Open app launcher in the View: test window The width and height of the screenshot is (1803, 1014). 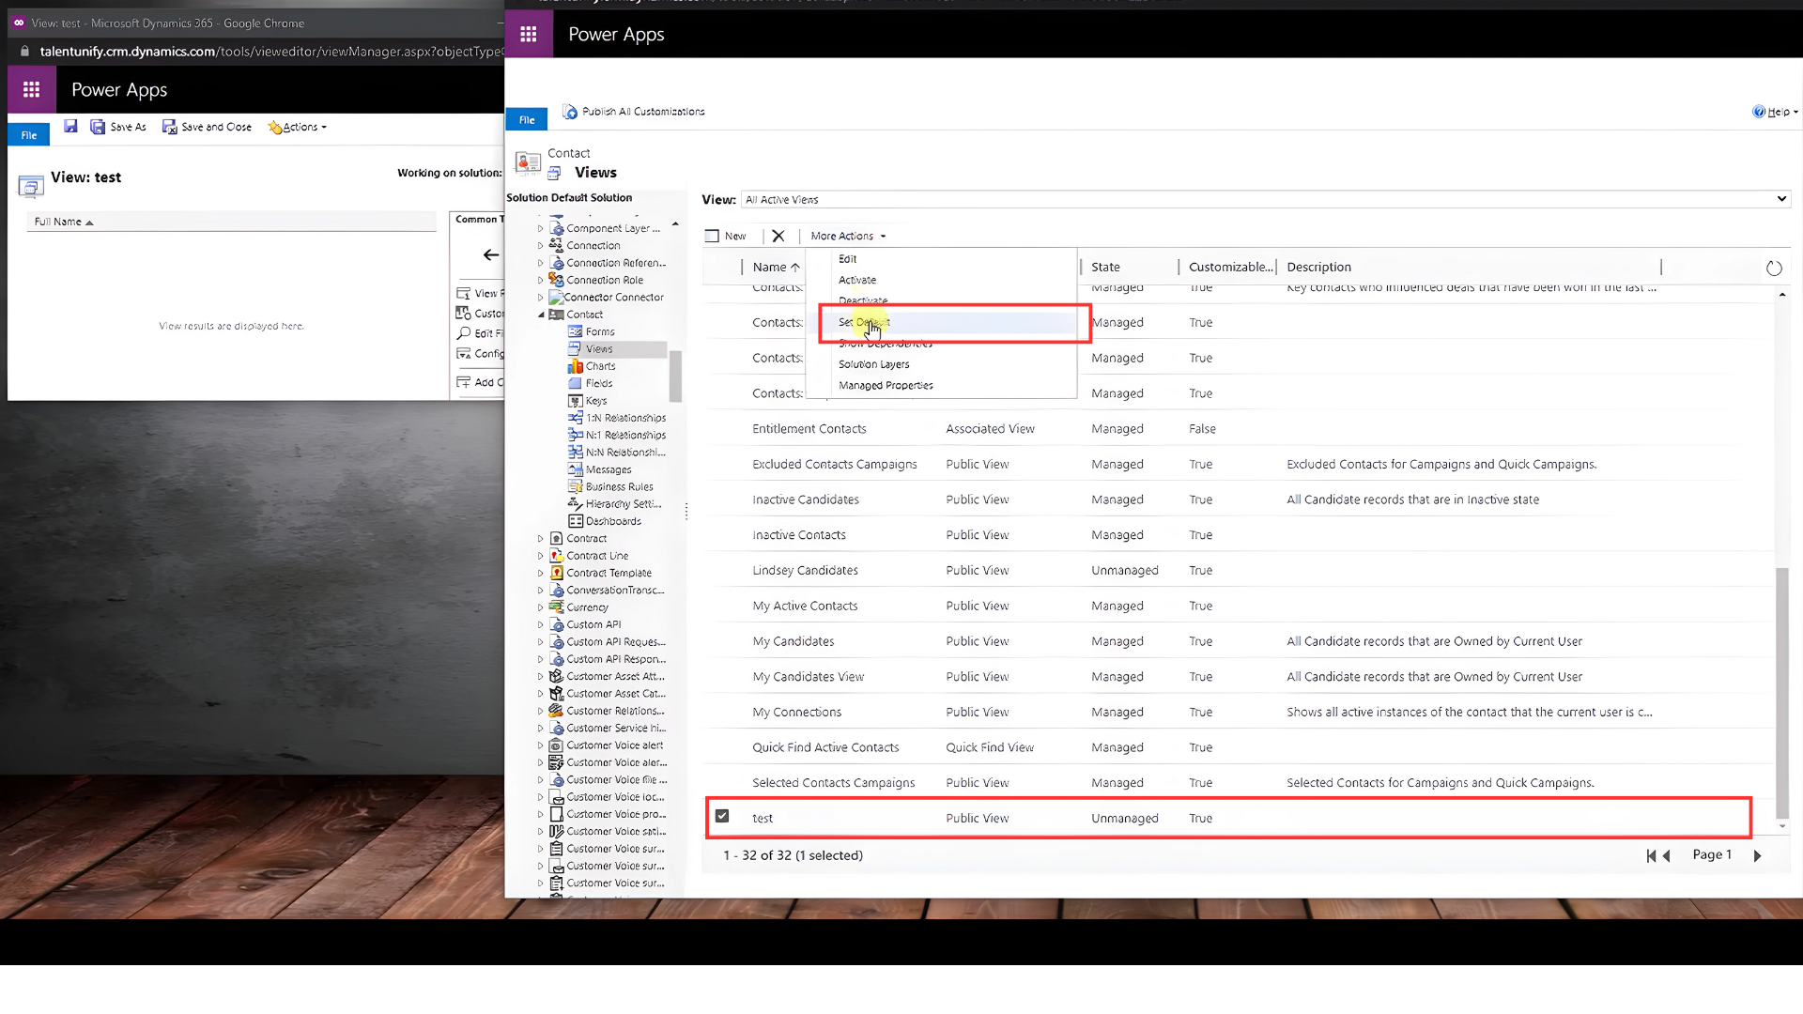(31, 89)
